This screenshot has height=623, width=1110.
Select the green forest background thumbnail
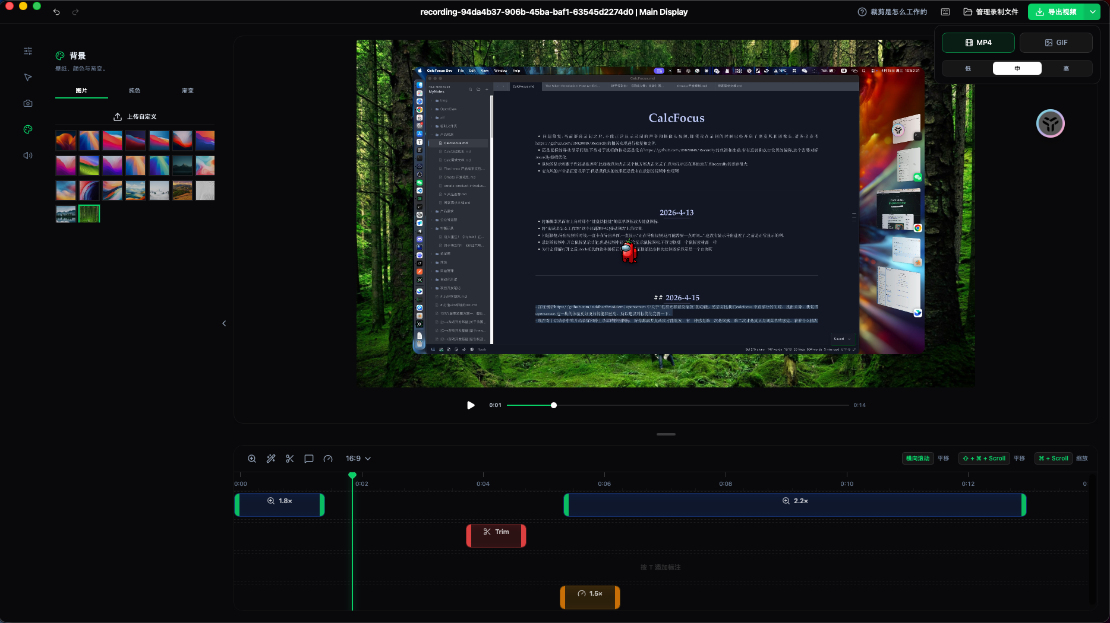(x=89, y=214)
